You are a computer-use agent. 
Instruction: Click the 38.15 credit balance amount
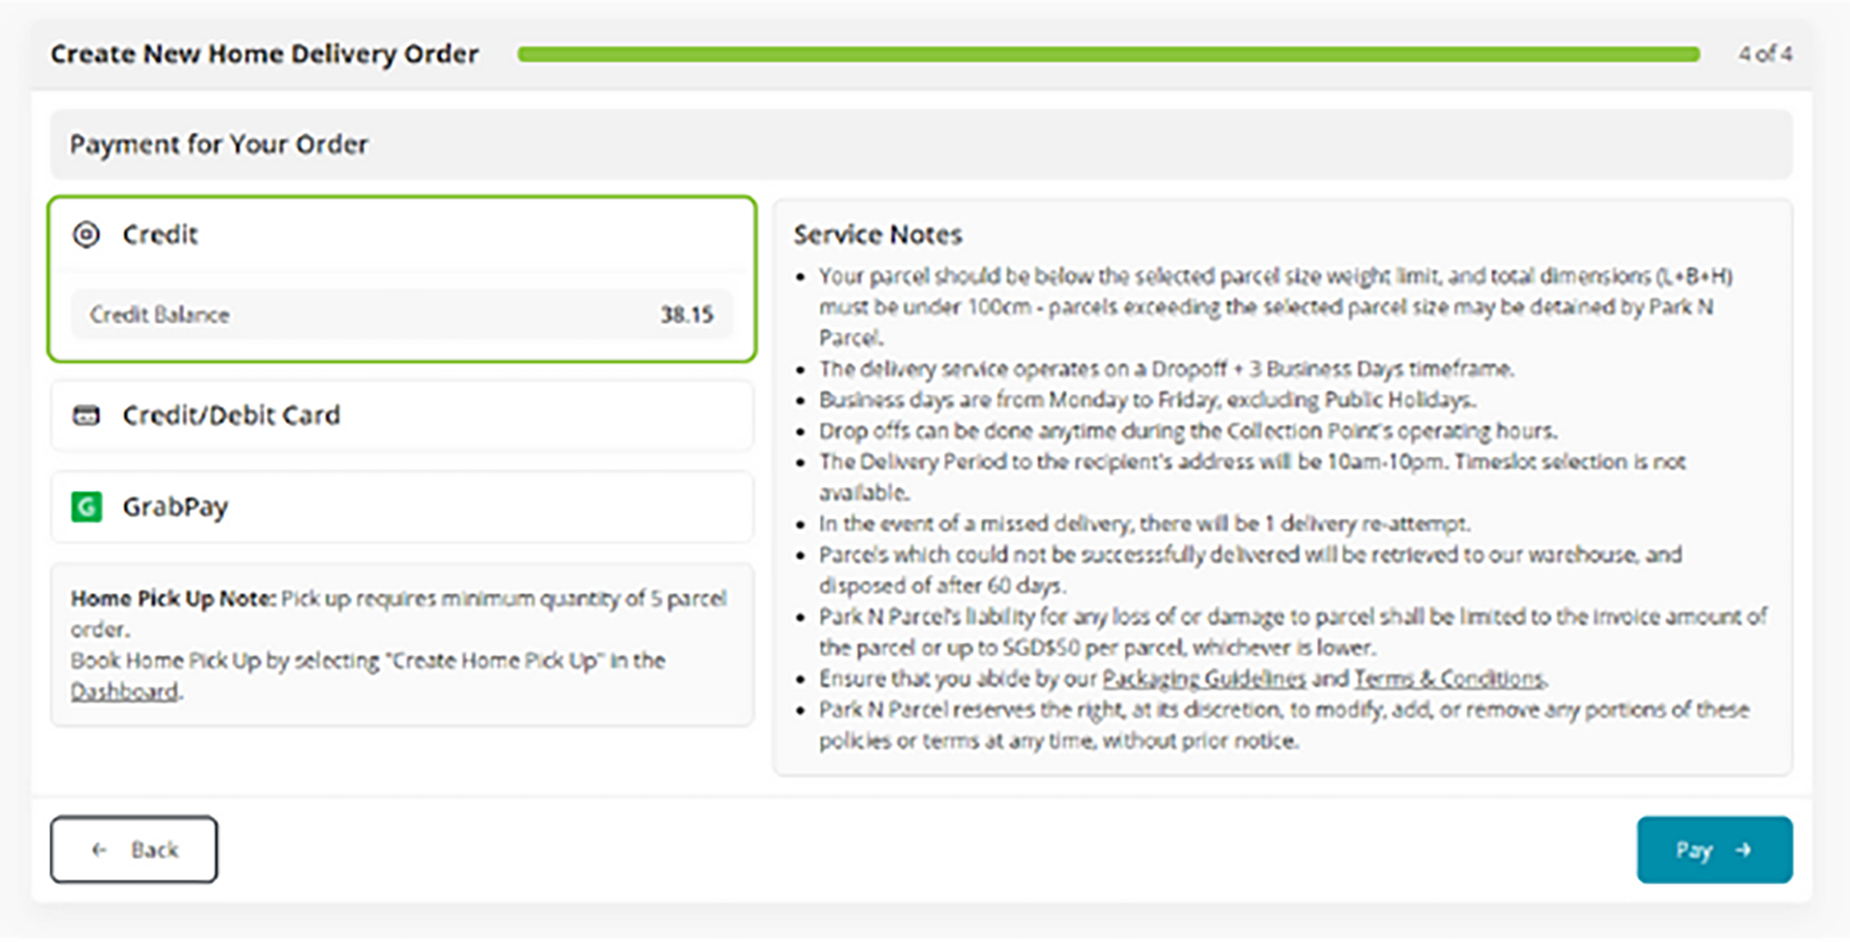686,314
